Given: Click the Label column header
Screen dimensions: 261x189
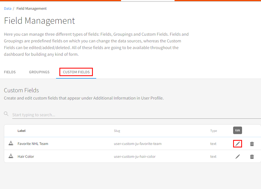Looking at the screenshot, I should (21, 131).
